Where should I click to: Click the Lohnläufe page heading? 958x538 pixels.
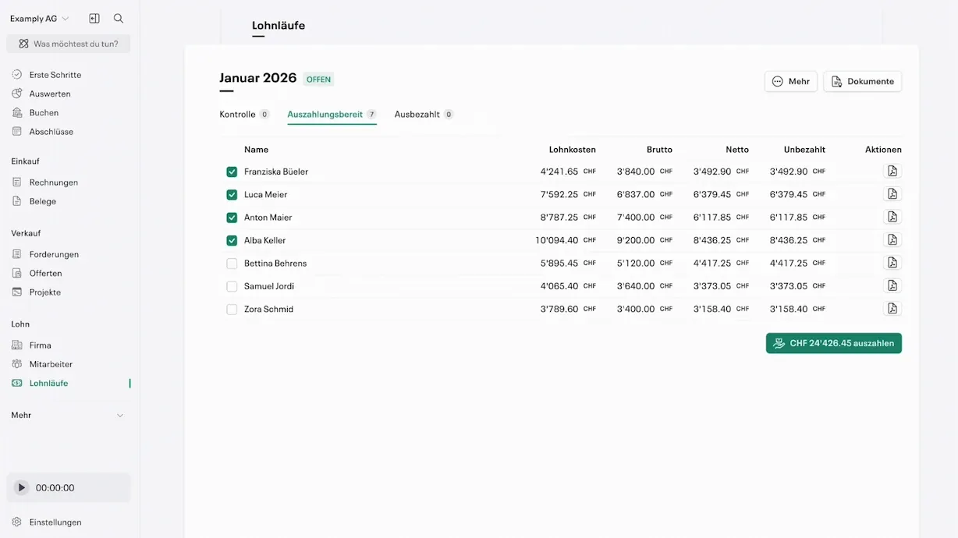click(x=279, y=26)
